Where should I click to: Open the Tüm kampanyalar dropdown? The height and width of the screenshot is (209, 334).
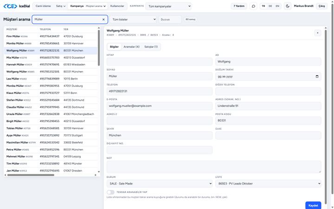[168, 6]
